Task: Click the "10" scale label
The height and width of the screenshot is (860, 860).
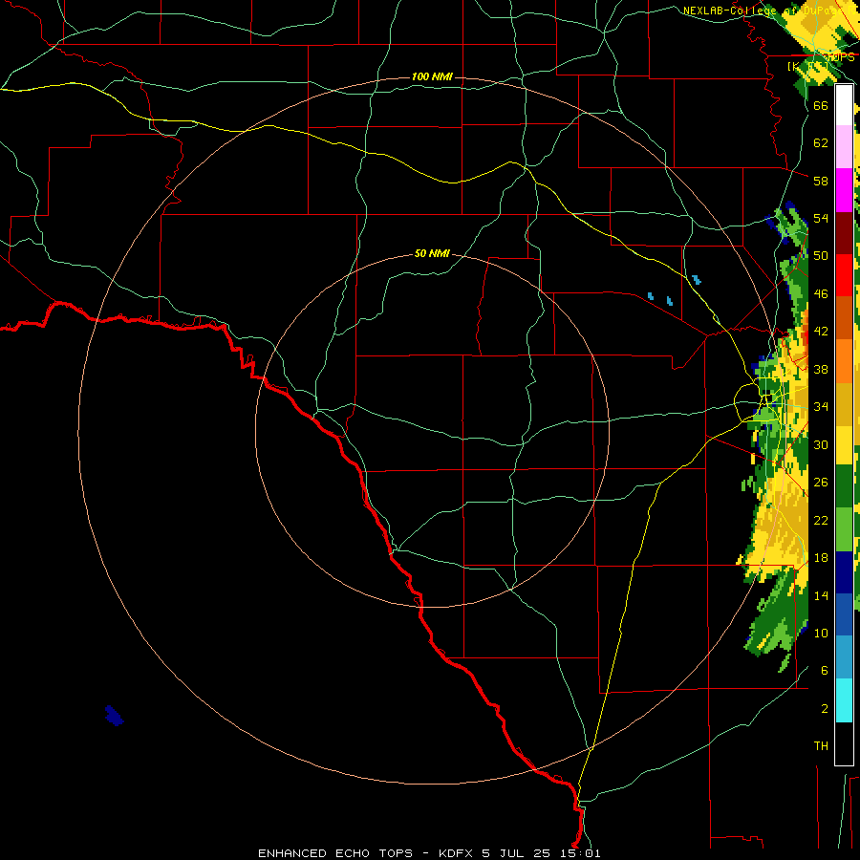Action: pos(821,633)
